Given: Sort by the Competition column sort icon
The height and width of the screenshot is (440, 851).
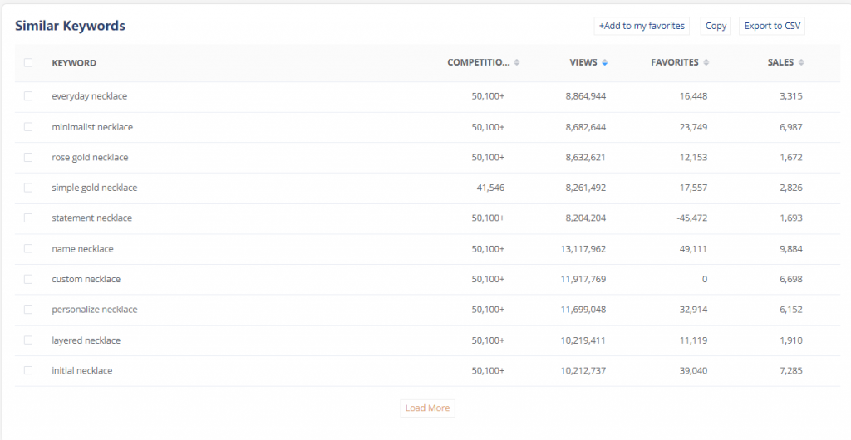Looking at the screenshot, I should click(x=517, y=63).
